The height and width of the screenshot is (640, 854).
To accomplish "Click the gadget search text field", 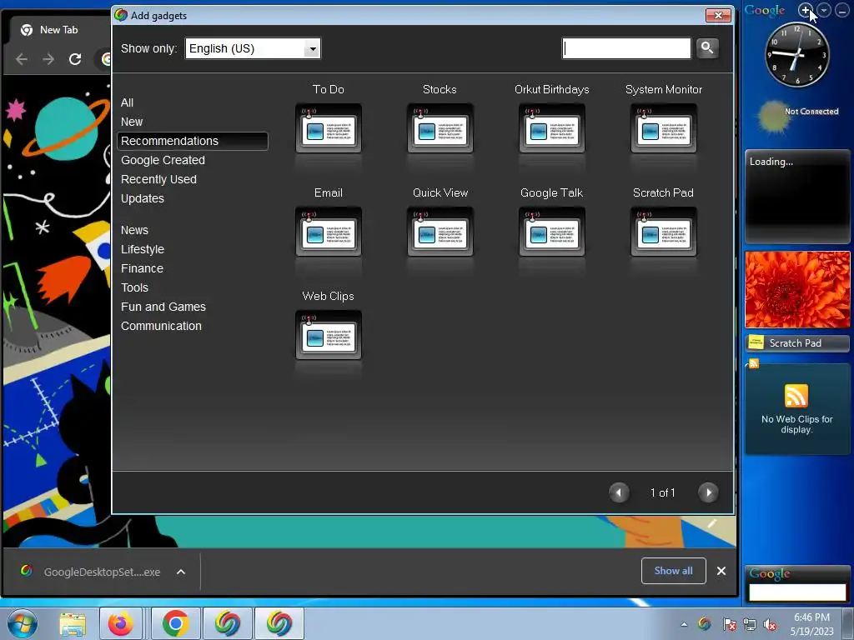I will pos(626,48).
